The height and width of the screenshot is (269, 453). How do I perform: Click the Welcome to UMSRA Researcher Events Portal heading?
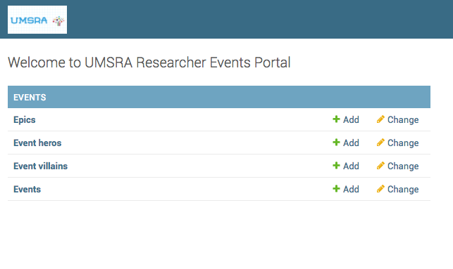[149, 63]
